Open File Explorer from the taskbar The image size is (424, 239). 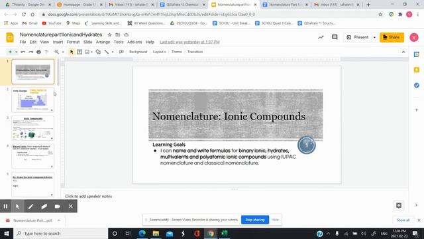(156, 233)
